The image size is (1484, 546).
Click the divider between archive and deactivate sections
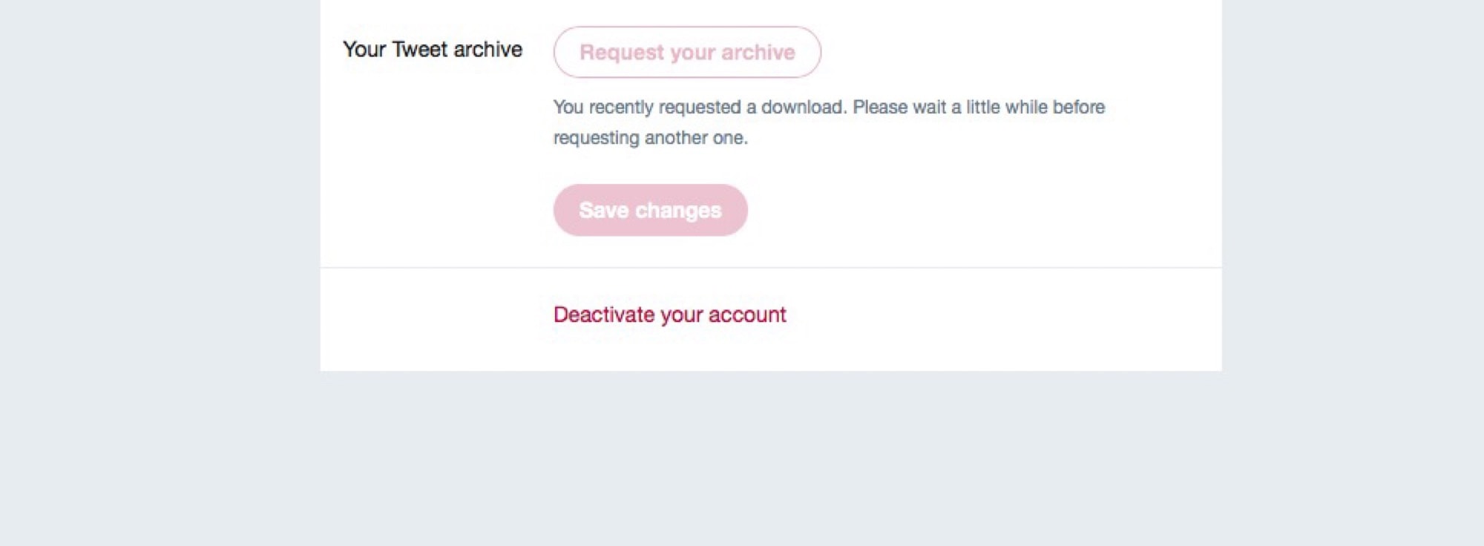(x=742, y=266)
